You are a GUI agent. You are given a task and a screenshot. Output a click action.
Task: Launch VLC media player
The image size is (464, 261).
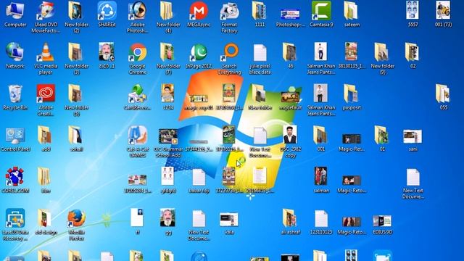point(46,59)
